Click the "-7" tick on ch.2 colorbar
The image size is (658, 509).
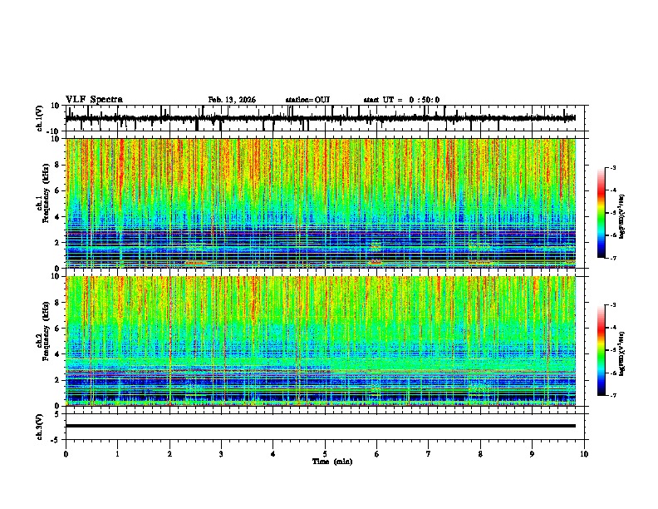tap(612, 395)
